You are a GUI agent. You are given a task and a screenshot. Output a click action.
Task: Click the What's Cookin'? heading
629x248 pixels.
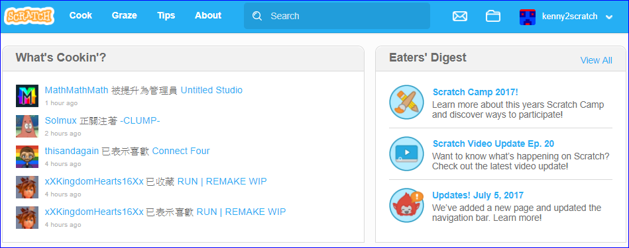61,58
